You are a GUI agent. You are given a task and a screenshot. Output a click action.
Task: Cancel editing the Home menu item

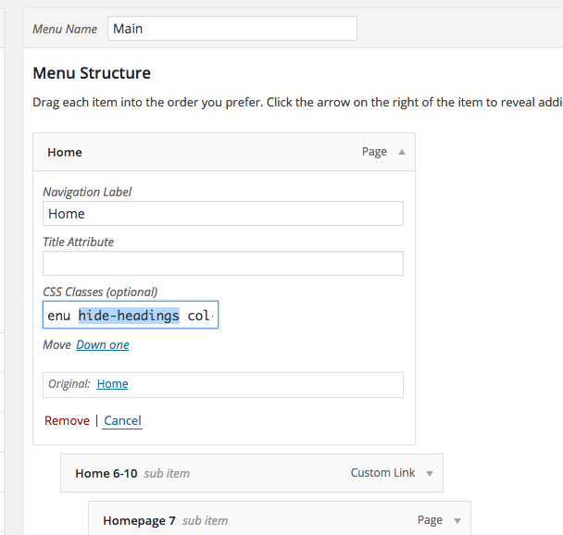click(x=122, y=420)
